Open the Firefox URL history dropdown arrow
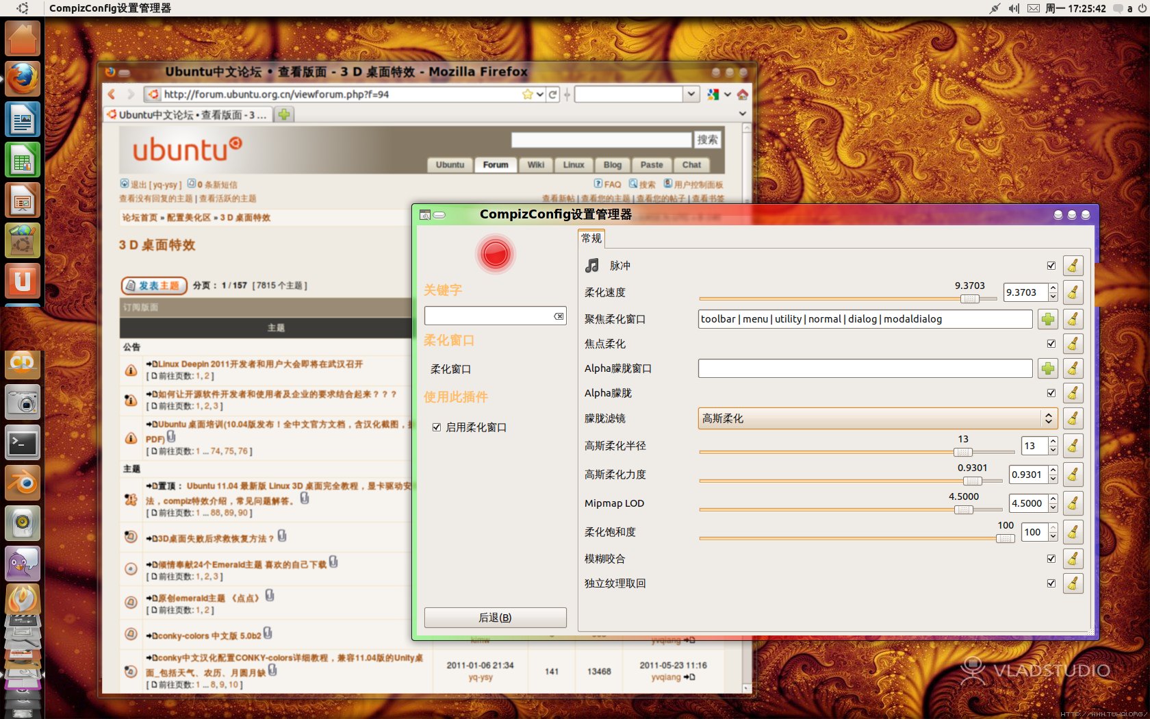This screenshot has width=1150, height=719. 540,94
